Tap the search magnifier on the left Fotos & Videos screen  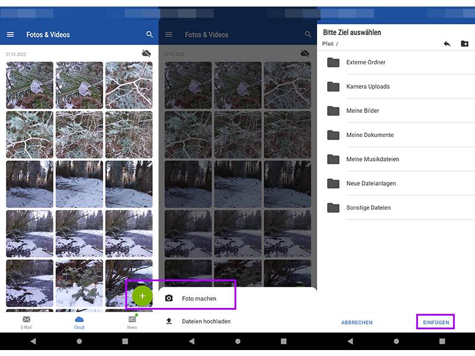[x=150, y=34]
